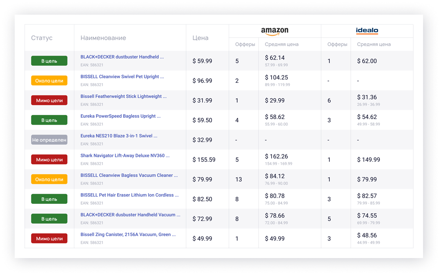This screenshot has width=441, height=276.
Task: Click Мимо цели badge for Shark Navigator
Action: (49, 160)
